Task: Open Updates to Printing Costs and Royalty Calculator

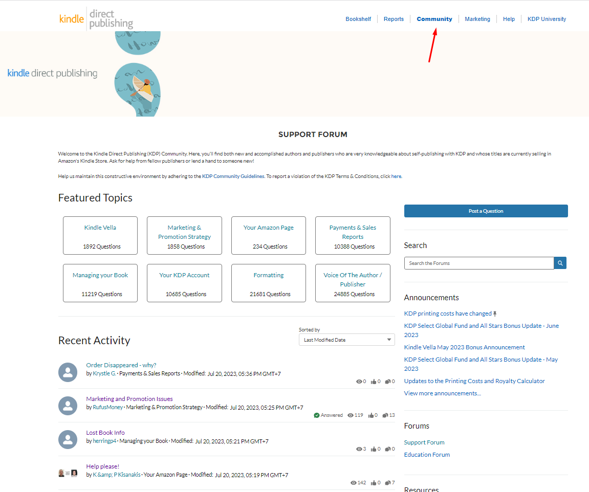Action: coord(474,381)
